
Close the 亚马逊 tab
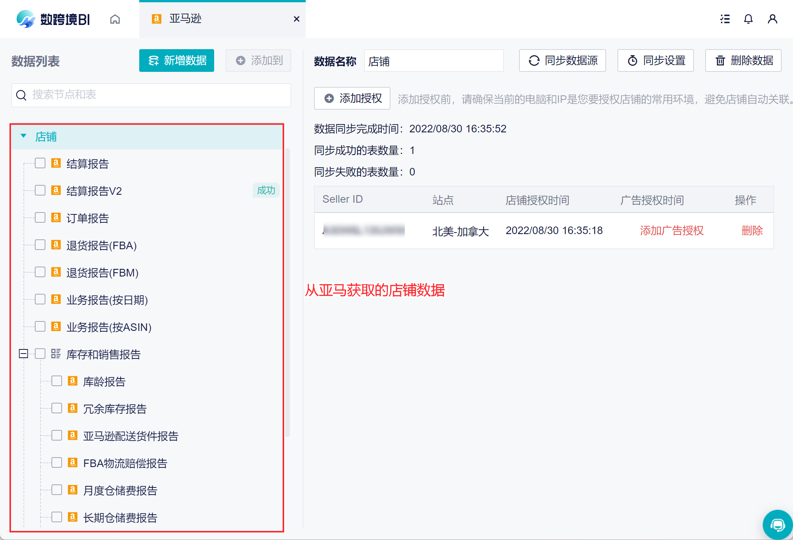coord(297,19)
